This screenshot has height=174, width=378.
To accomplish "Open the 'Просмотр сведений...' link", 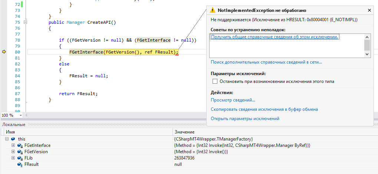I will [x=233, y=100].
